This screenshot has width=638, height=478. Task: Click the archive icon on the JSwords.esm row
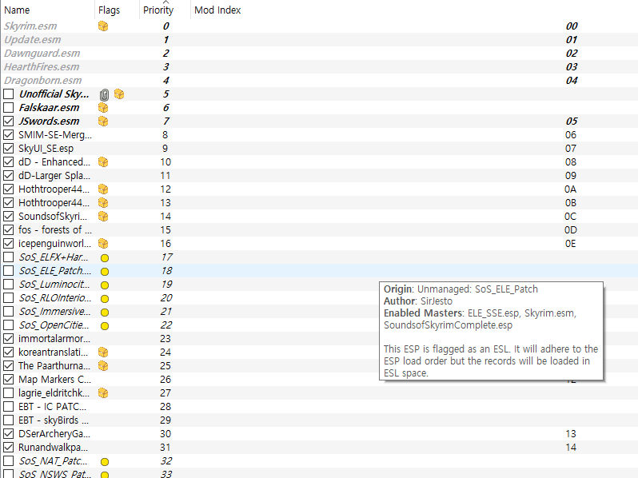pos(103,121)
